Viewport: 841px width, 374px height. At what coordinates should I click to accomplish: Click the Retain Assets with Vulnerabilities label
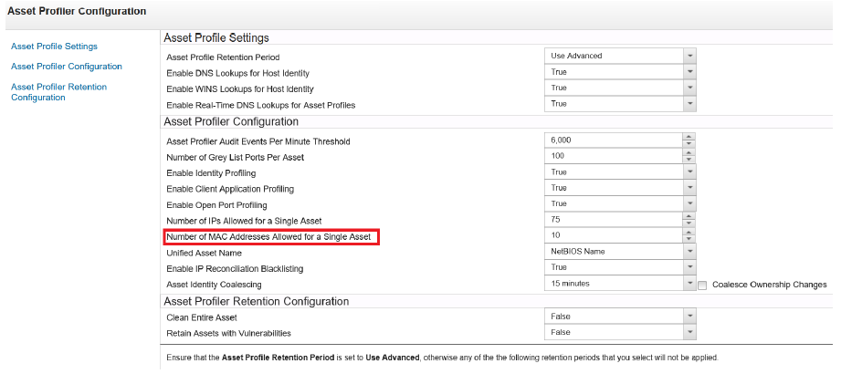tap(229, 333)
